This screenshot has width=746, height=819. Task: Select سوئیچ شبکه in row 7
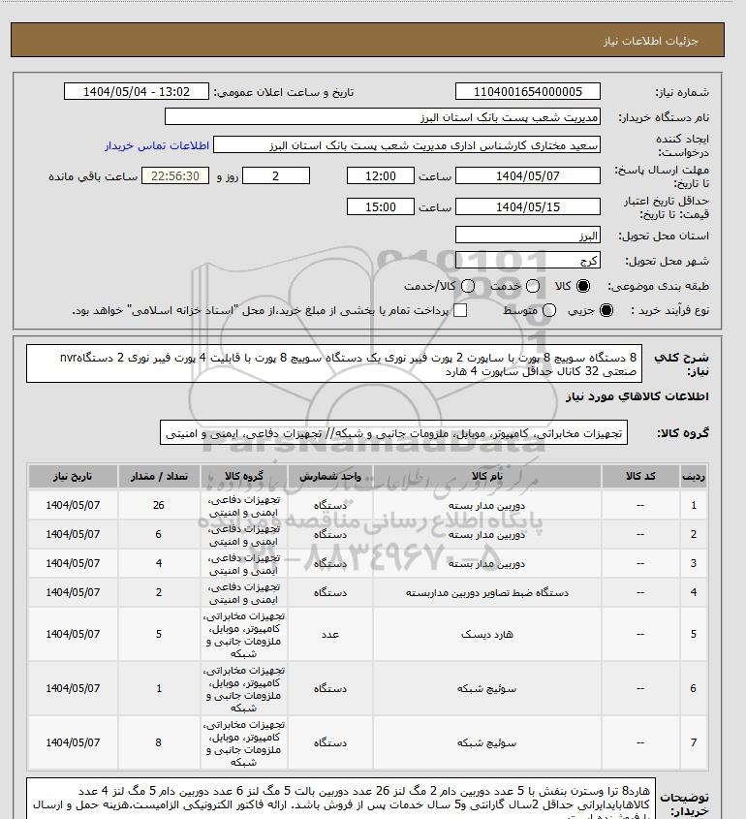click(487, 742)
